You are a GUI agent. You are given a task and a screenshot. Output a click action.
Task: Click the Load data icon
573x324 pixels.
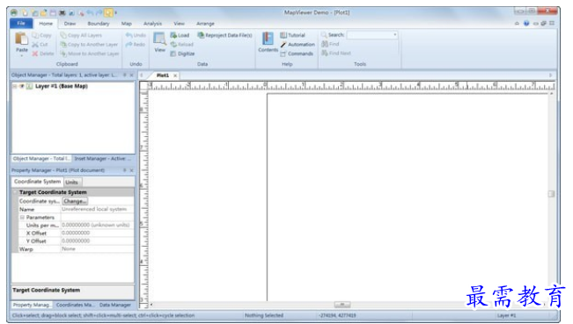click(173, 35)
